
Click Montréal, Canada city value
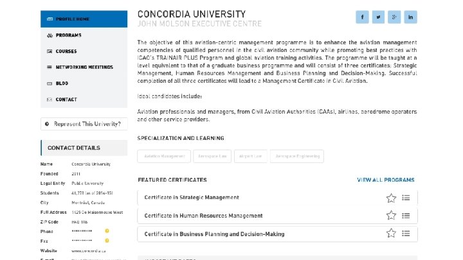(88, 203)
